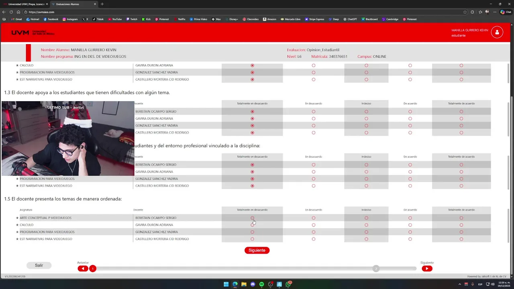Viewport: 514px width, 289px height.
Task: Open the Blackboard bookmark
Action: (x=369, y=19)
